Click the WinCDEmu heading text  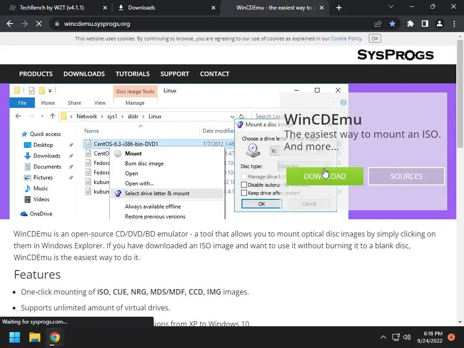pos(323,120)
